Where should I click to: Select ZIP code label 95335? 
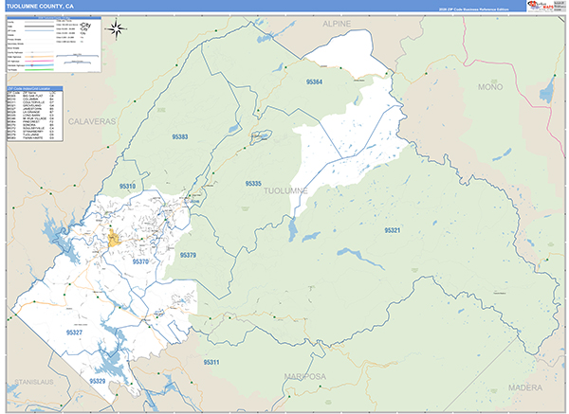[x=253, y=184]
